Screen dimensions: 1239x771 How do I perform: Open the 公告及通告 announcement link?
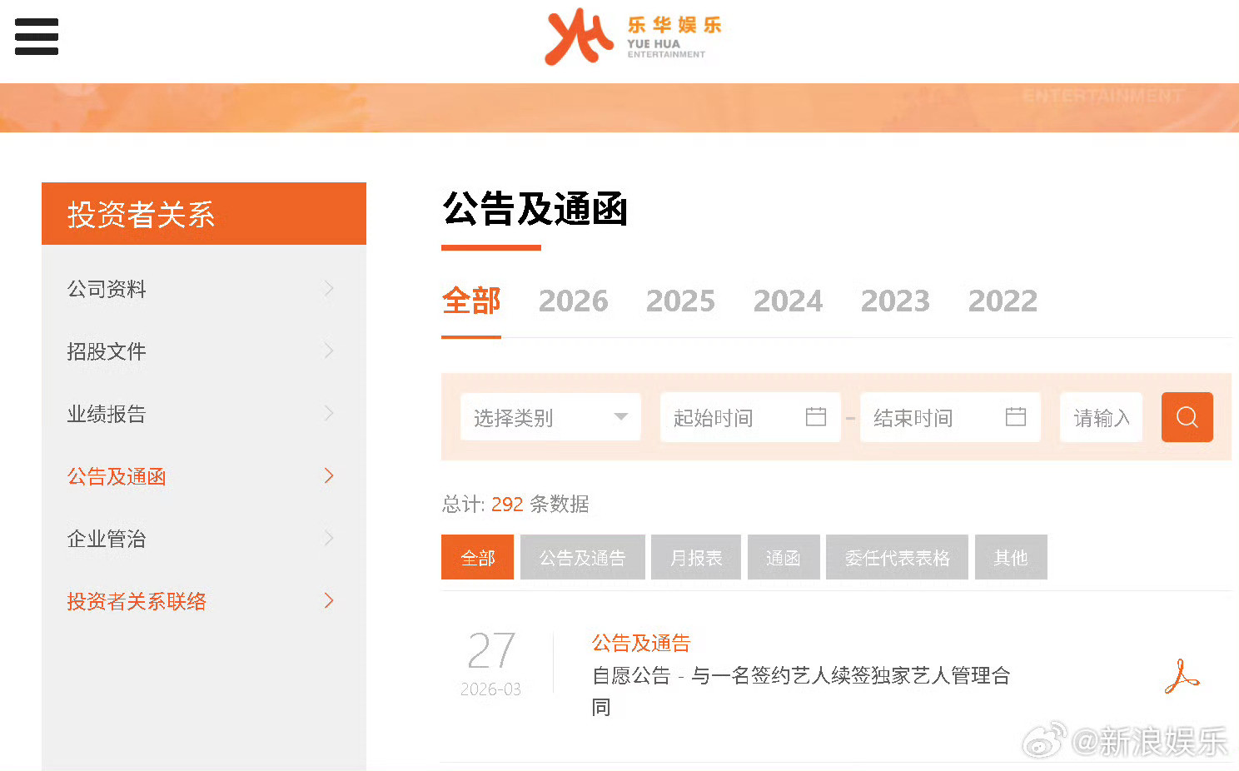(x=641, y=643)
